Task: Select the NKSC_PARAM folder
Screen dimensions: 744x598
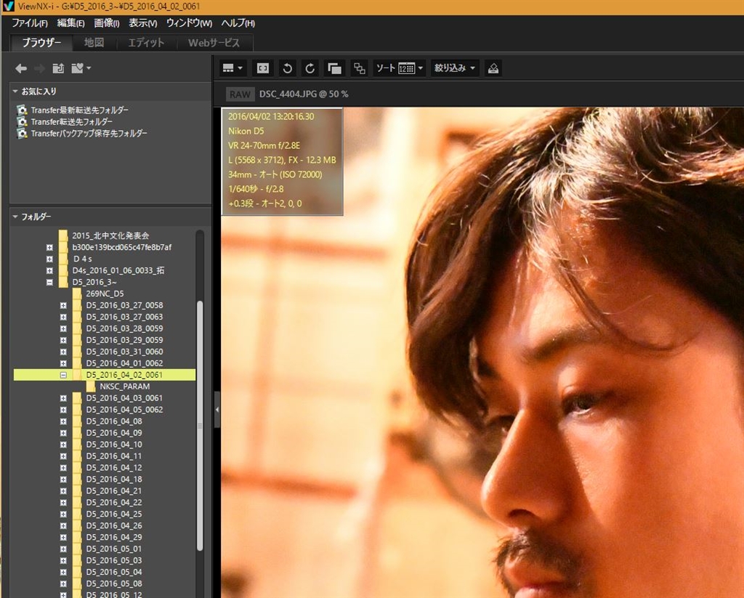Action: [124, 387]
